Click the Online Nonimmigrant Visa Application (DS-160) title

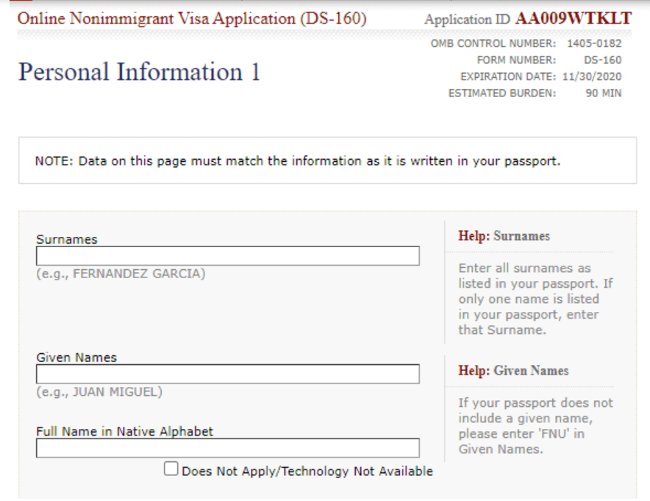tap(191, 18)
